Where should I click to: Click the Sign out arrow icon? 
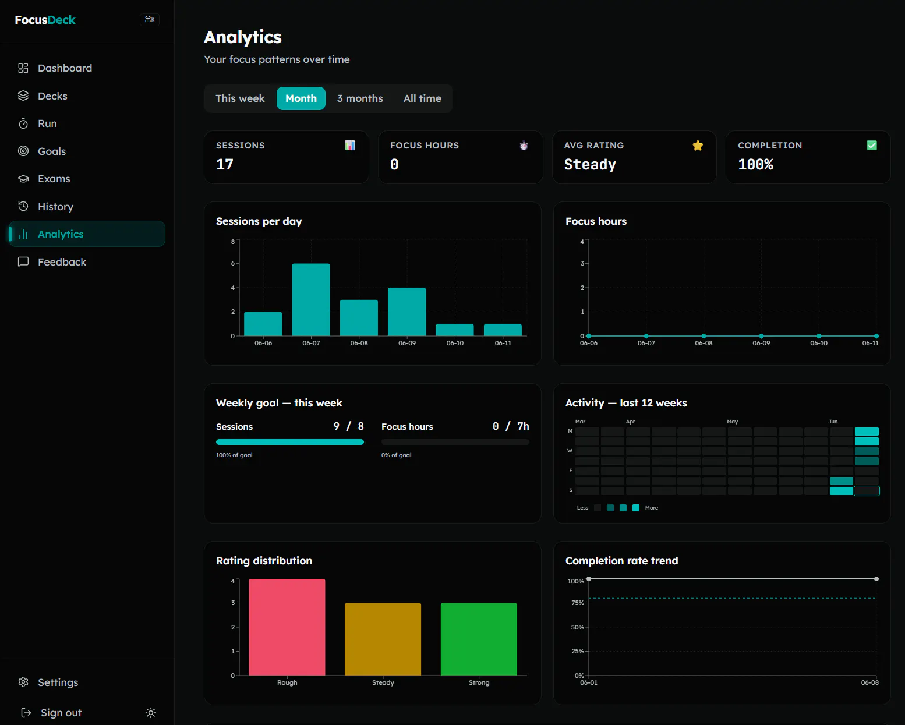tap(26, 713)
